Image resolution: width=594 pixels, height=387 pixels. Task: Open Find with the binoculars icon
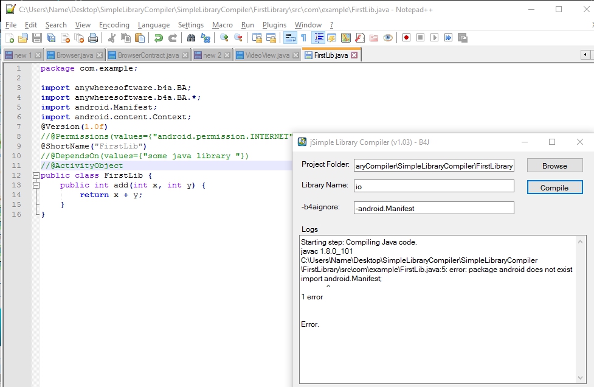191,38
